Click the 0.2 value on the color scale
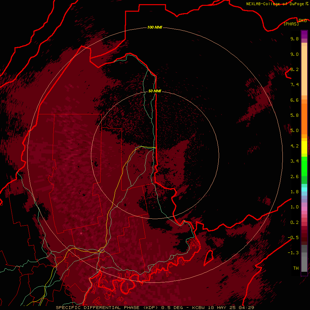310x310 pixels. click(x=294, y=223)
